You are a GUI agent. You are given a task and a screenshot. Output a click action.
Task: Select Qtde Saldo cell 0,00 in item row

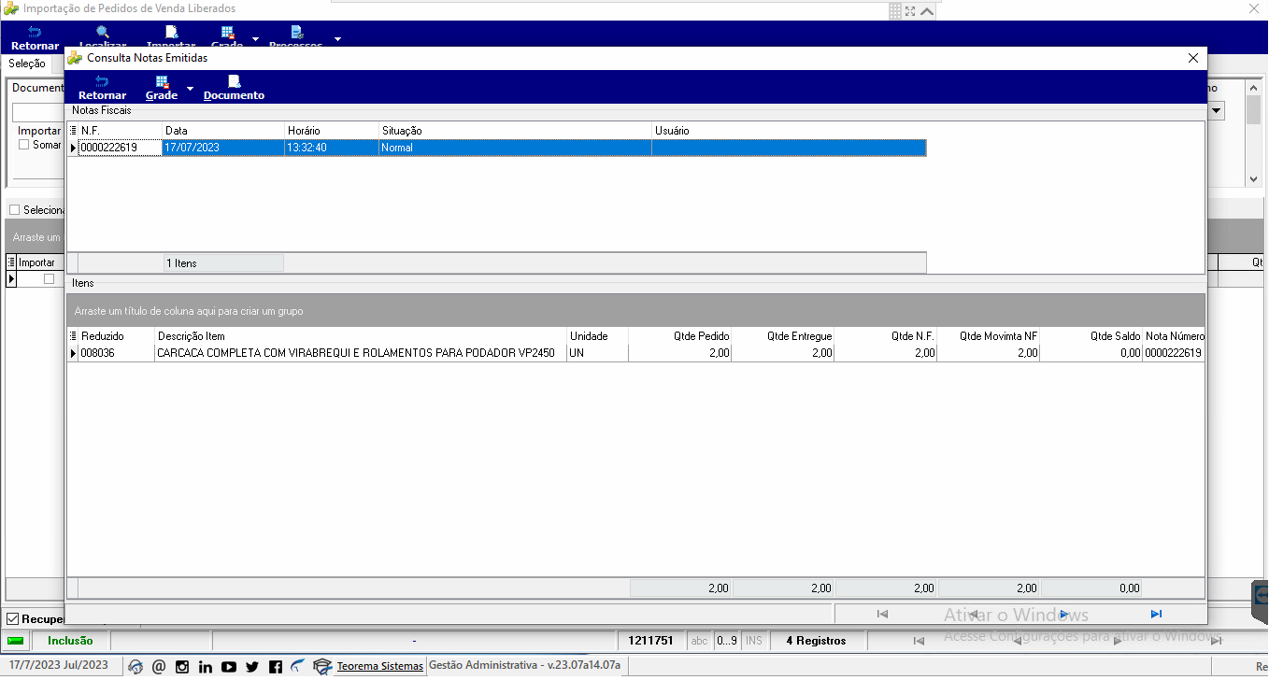click(1091, 353)
